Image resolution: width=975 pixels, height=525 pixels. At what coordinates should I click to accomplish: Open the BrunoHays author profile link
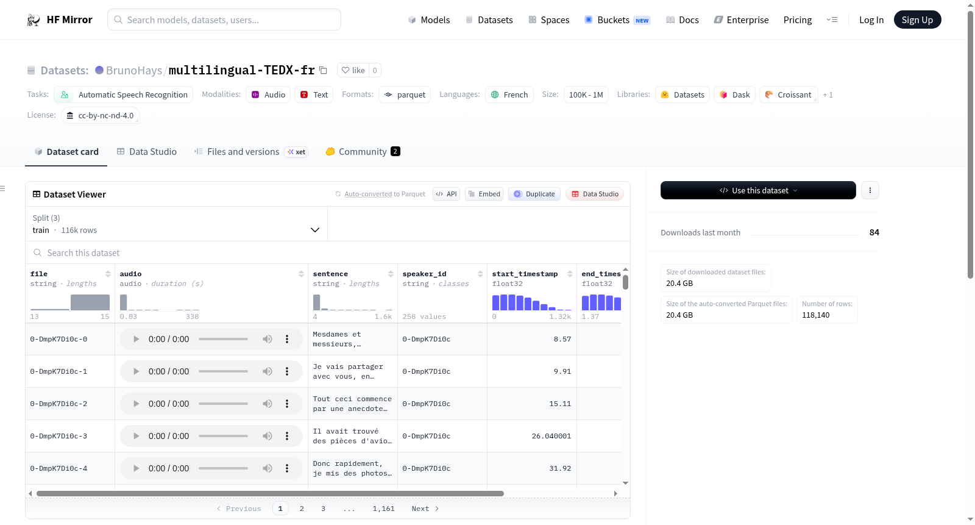click(x=134, y=70)
